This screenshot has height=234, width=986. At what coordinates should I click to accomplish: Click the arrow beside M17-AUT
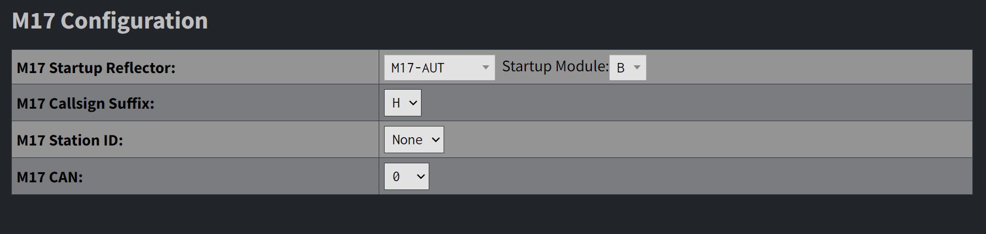pos(485,68)
